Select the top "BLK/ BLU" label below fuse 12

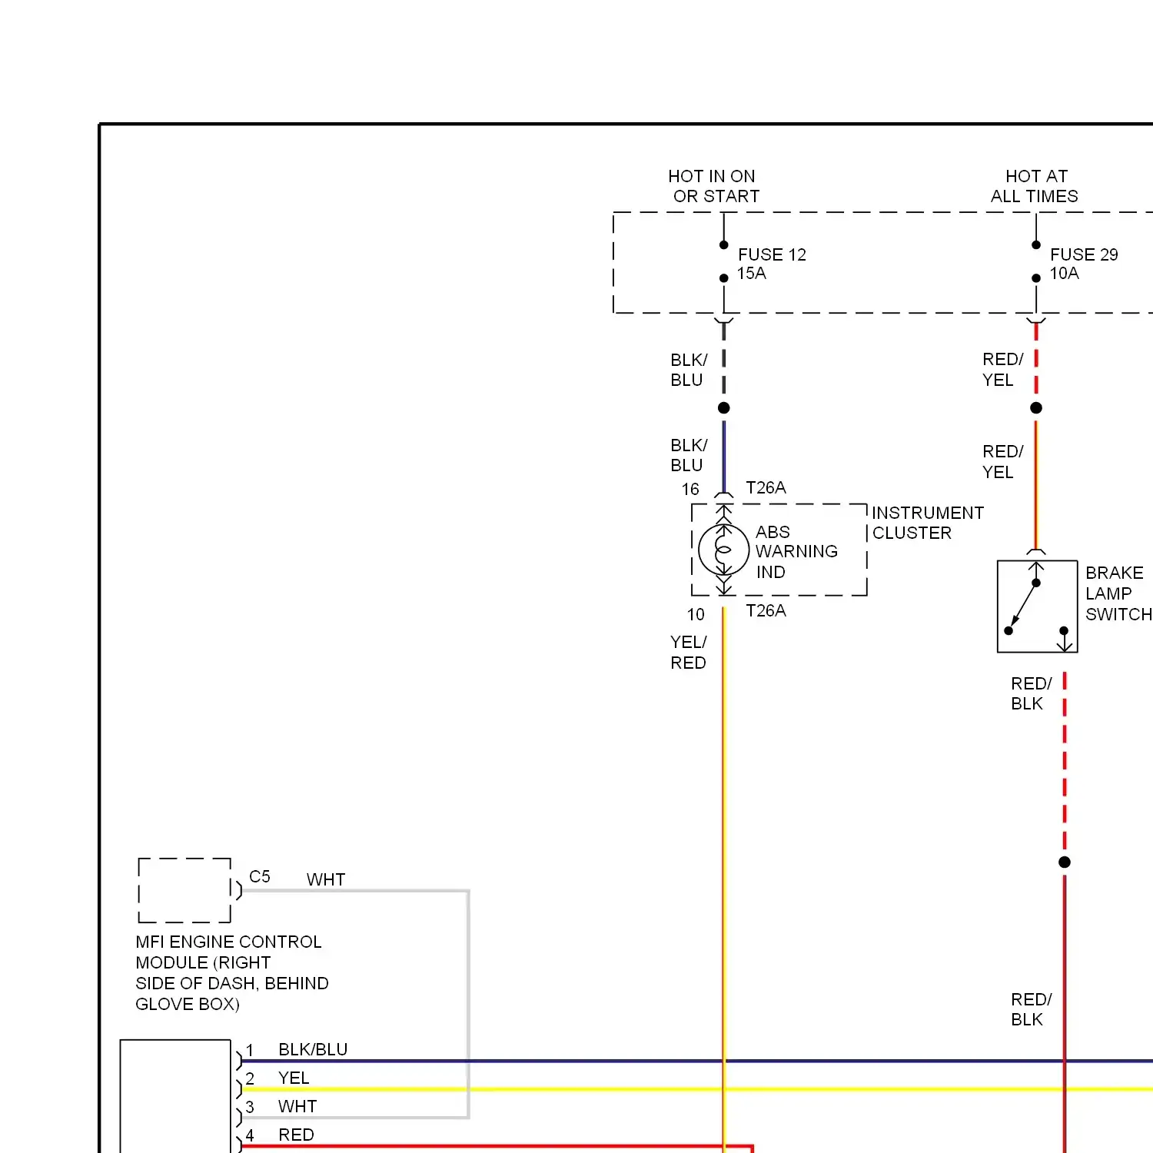689,370
